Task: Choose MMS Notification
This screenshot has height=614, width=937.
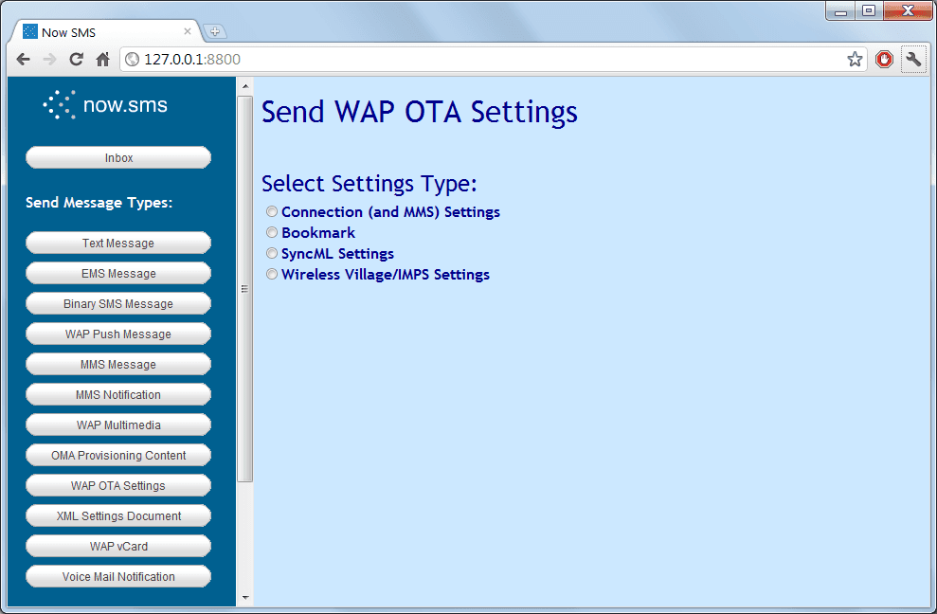Action: click(x=118, y=395)
